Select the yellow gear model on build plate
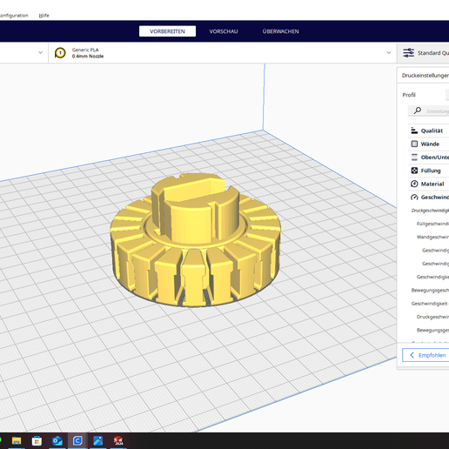This screenshot has height=449, width=449. click(x=195, y=239)
